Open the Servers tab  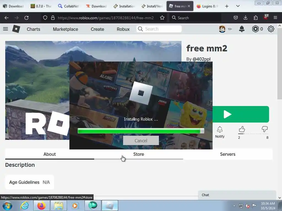pyautogui.click(x=228, y=154)
